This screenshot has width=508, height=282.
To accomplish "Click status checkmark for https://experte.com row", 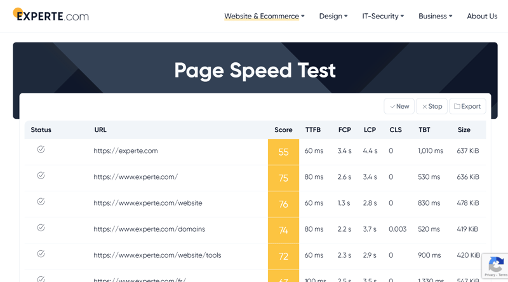I will [41, 149].
